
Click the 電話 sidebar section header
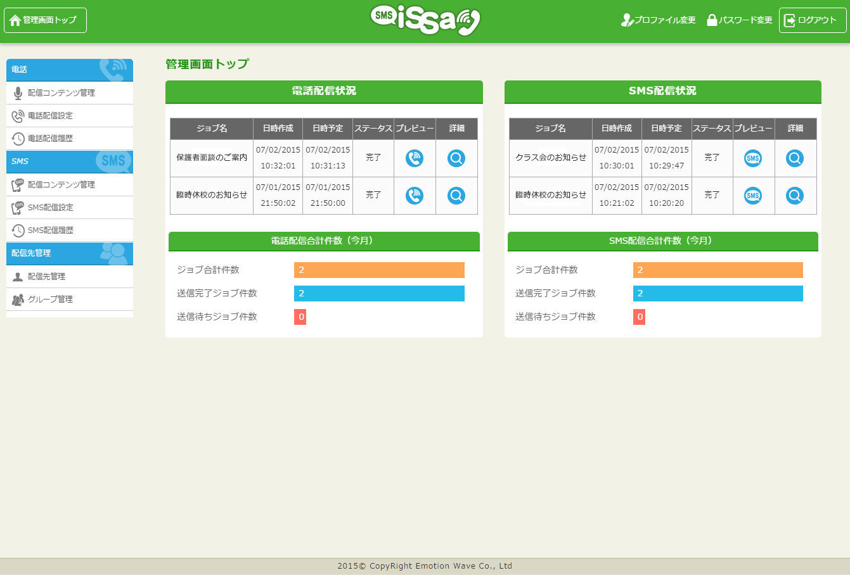tap(70, 70)
